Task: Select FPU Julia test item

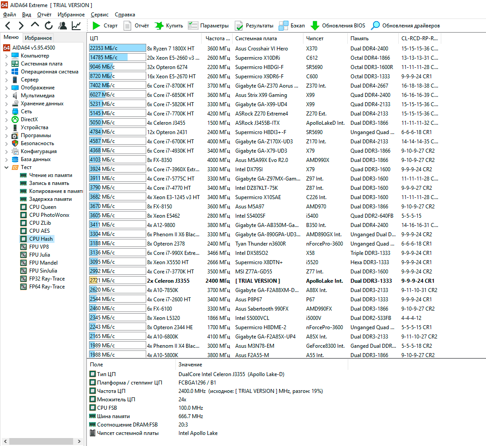Action: [x=39, y=255]
